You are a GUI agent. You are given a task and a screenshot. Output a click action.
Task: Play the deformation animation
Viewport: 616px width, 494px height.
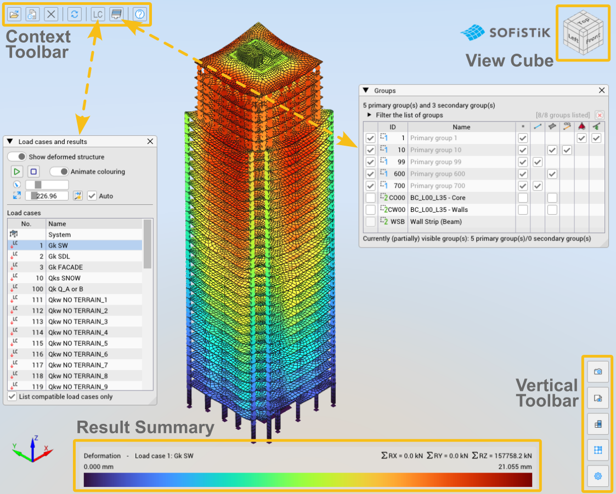click(x=16, y=171)
